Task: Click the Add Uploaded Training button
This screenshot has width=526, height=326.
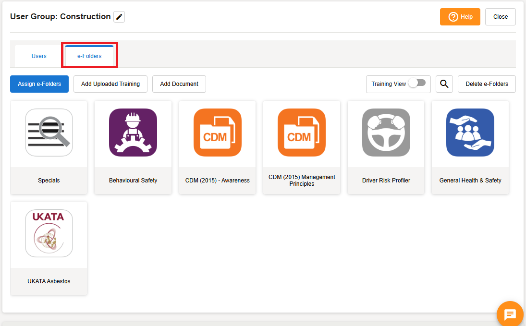Action: coord(110,84)
